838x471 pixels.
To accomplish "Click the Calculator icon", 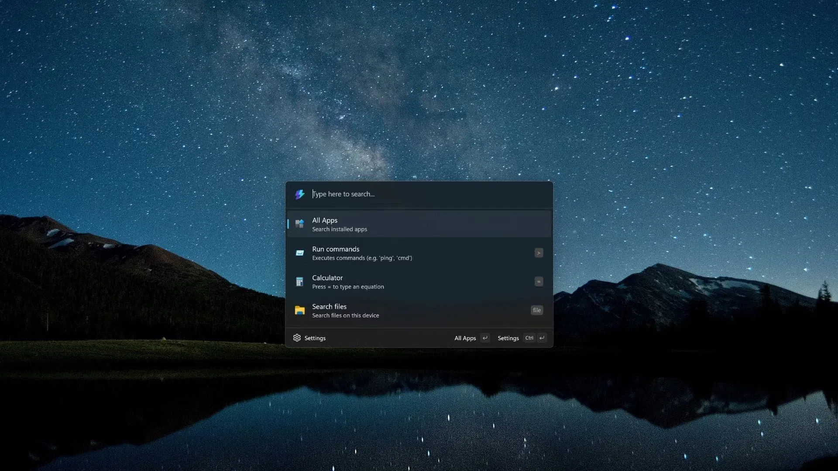I will pos(299,282).
